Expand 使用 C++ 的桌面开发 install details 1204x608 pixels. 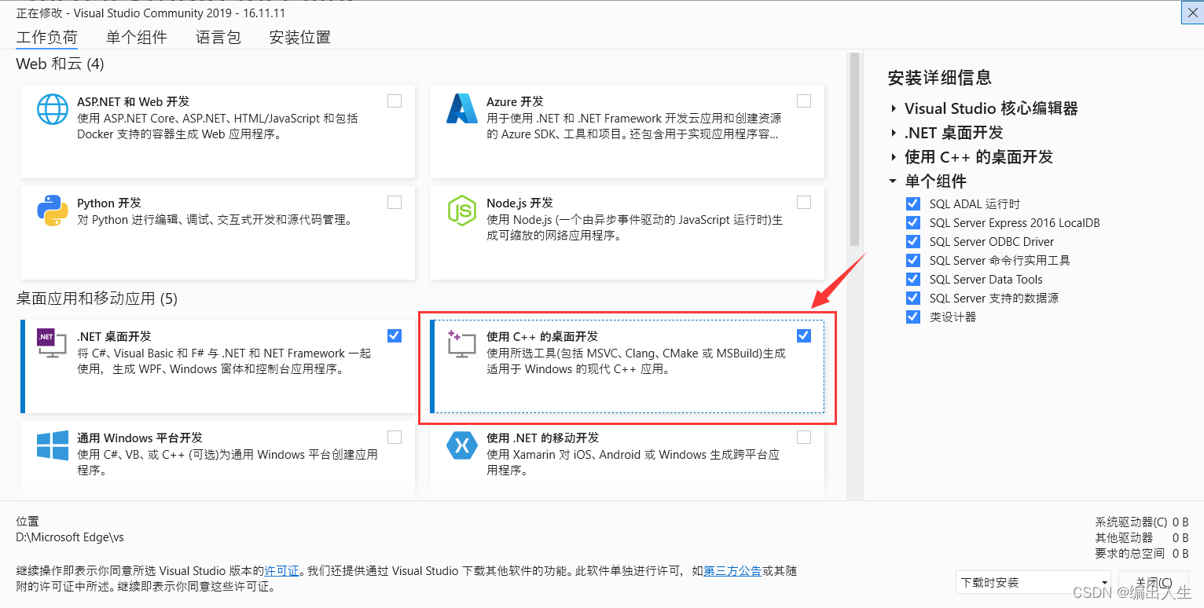click(894, 158)
